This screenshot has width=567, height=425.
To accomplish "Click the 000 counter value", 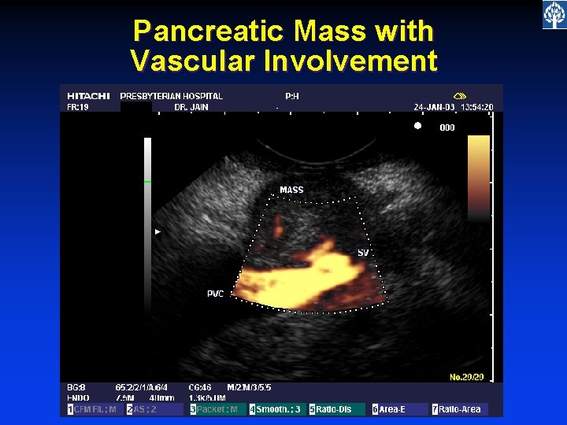I will pyautogui.click(x=447, y=128).
